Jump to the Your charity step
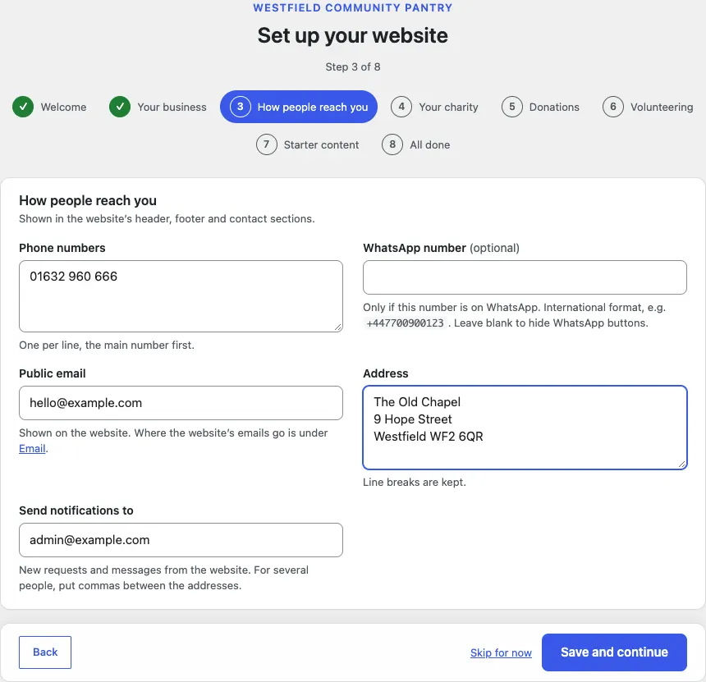Viewport: 706px width, 682px height. click(x=434, y=107)
